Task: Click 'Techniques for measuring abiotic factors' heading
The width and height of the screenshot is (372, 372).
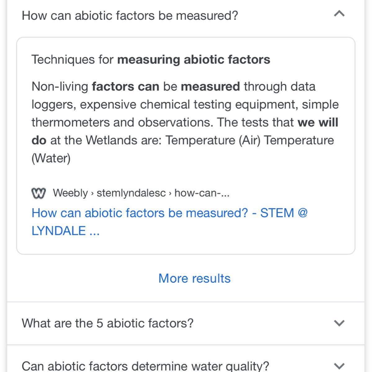Action: (151, 59)
